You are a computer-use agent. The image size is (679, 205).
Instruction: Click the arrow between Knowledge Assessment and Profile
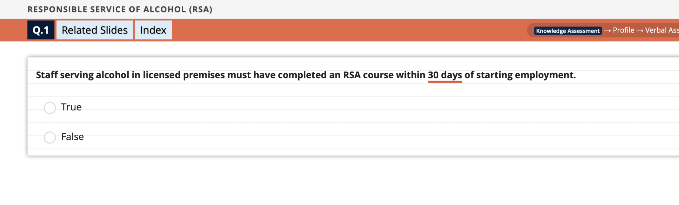pos(607,31)
